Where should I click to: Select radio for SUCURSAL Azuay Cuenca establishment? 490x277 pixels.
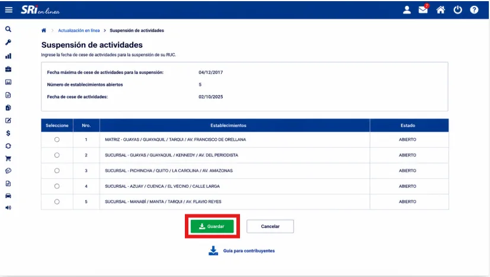[57, 186]
